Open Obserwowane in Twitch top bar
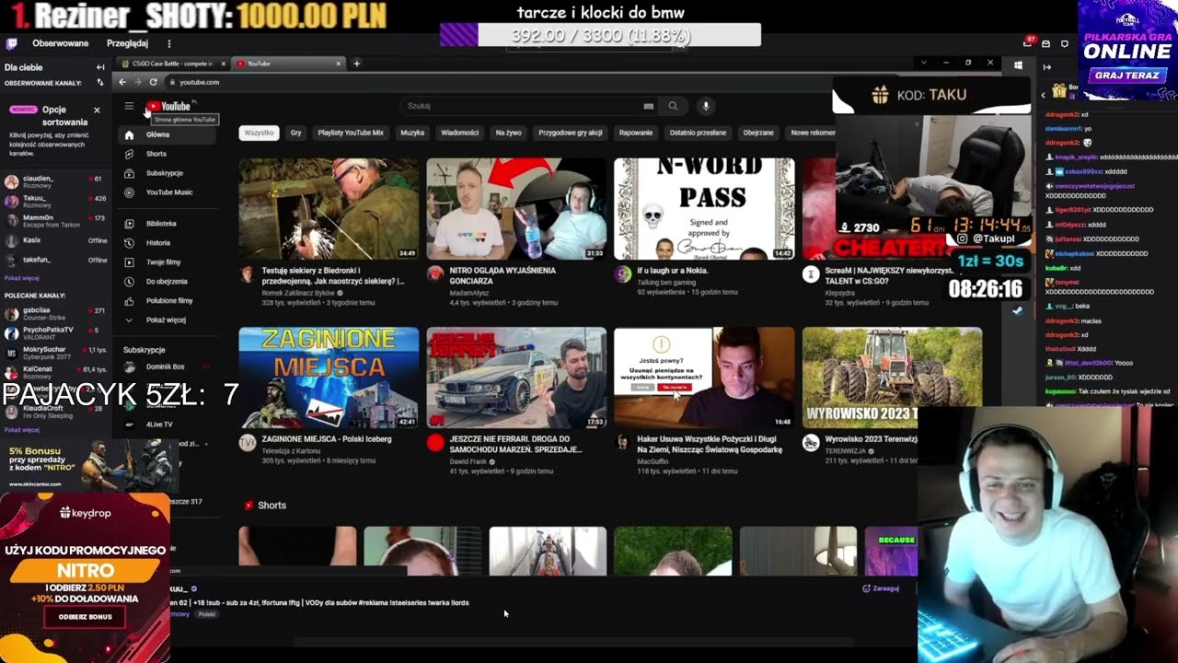 click(61, 43)
